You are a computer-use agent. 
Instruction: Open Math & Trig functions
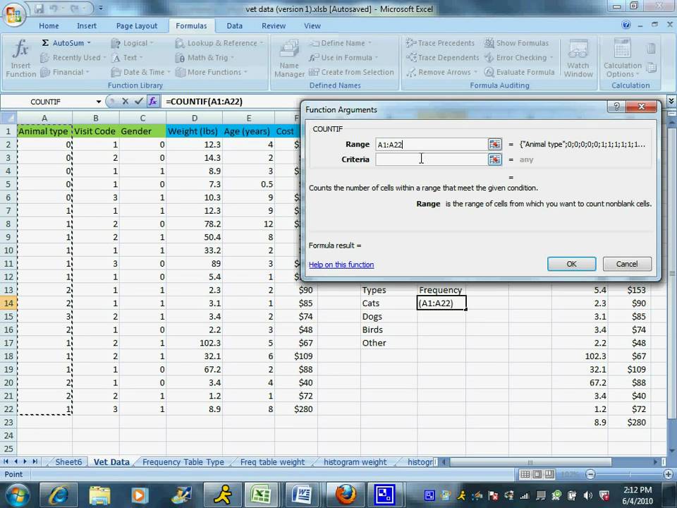click(x=205, y=57)
